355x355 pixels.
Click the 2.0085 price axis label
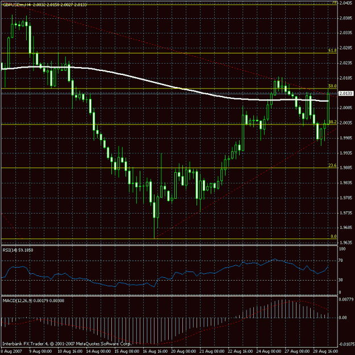[x=346, y=108]
